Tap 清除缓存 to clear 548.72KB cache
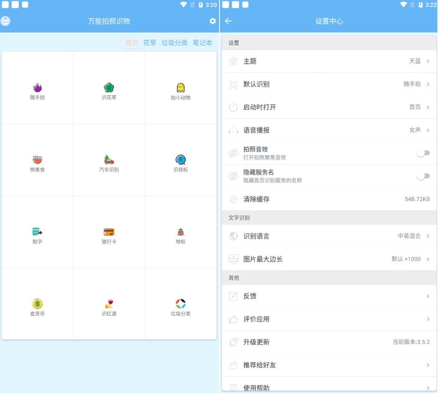This screenshot has width=439, height=394. click(328, 199)
